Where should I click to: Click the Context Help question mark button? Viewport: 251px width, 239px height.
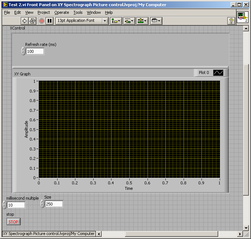click(231, 21)
